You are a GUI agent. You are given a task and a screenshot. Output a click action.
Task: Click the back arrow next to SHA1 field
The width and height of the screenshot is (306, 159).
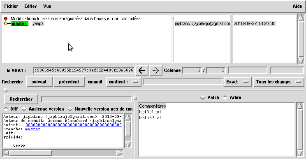coord(142,70)
